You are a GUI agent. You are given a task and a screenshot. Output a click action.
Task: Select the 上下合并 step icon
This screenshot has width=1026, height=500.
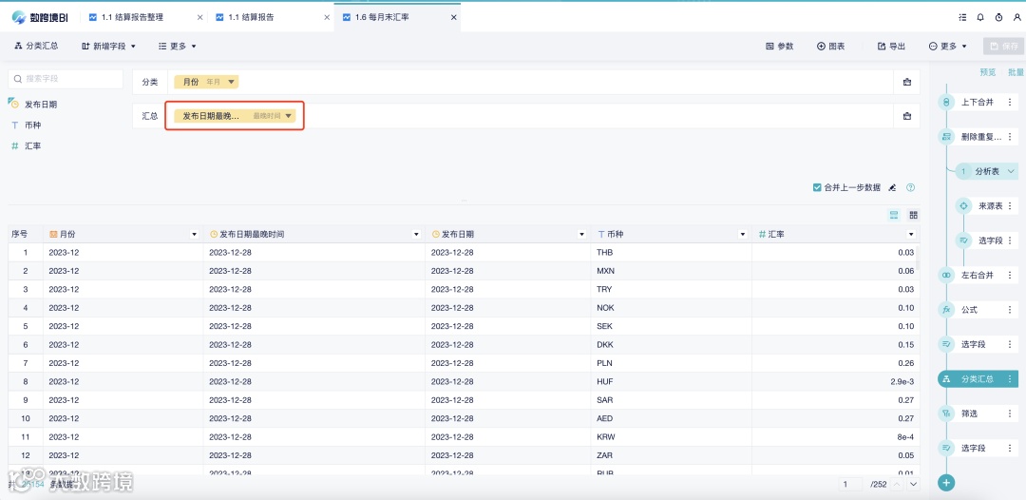946,102
